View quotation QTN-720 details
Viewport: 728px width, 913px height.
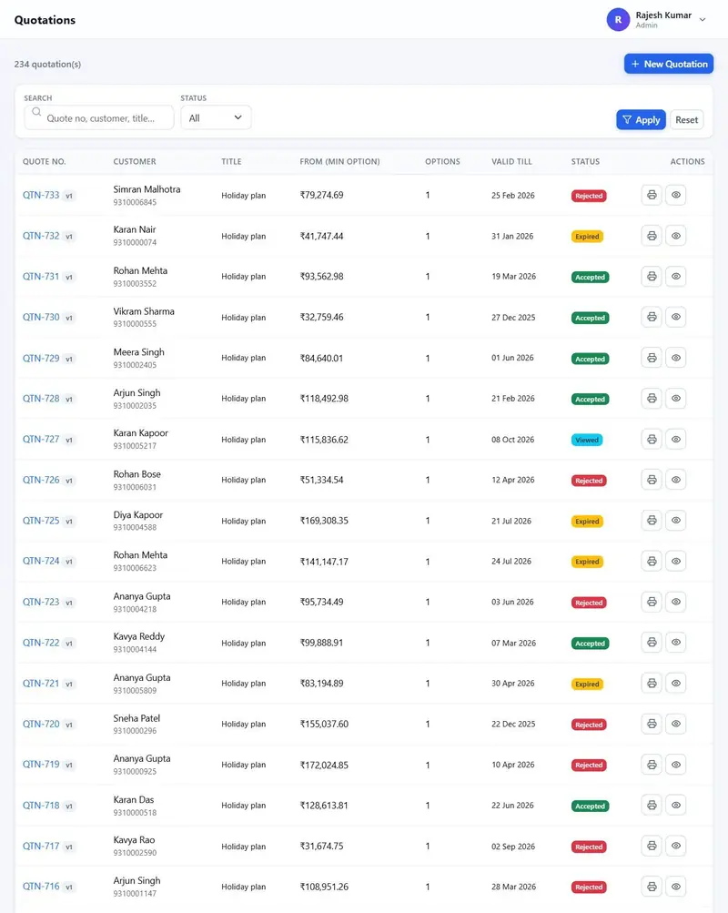[x=675, y=724]
